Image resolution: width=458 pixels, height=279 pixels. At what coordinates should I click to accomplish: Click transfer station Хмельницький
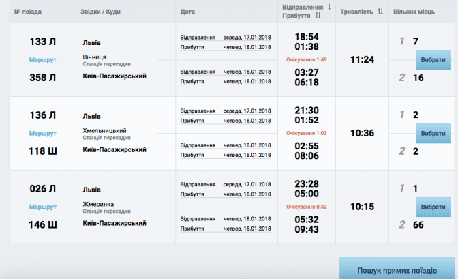104,131
